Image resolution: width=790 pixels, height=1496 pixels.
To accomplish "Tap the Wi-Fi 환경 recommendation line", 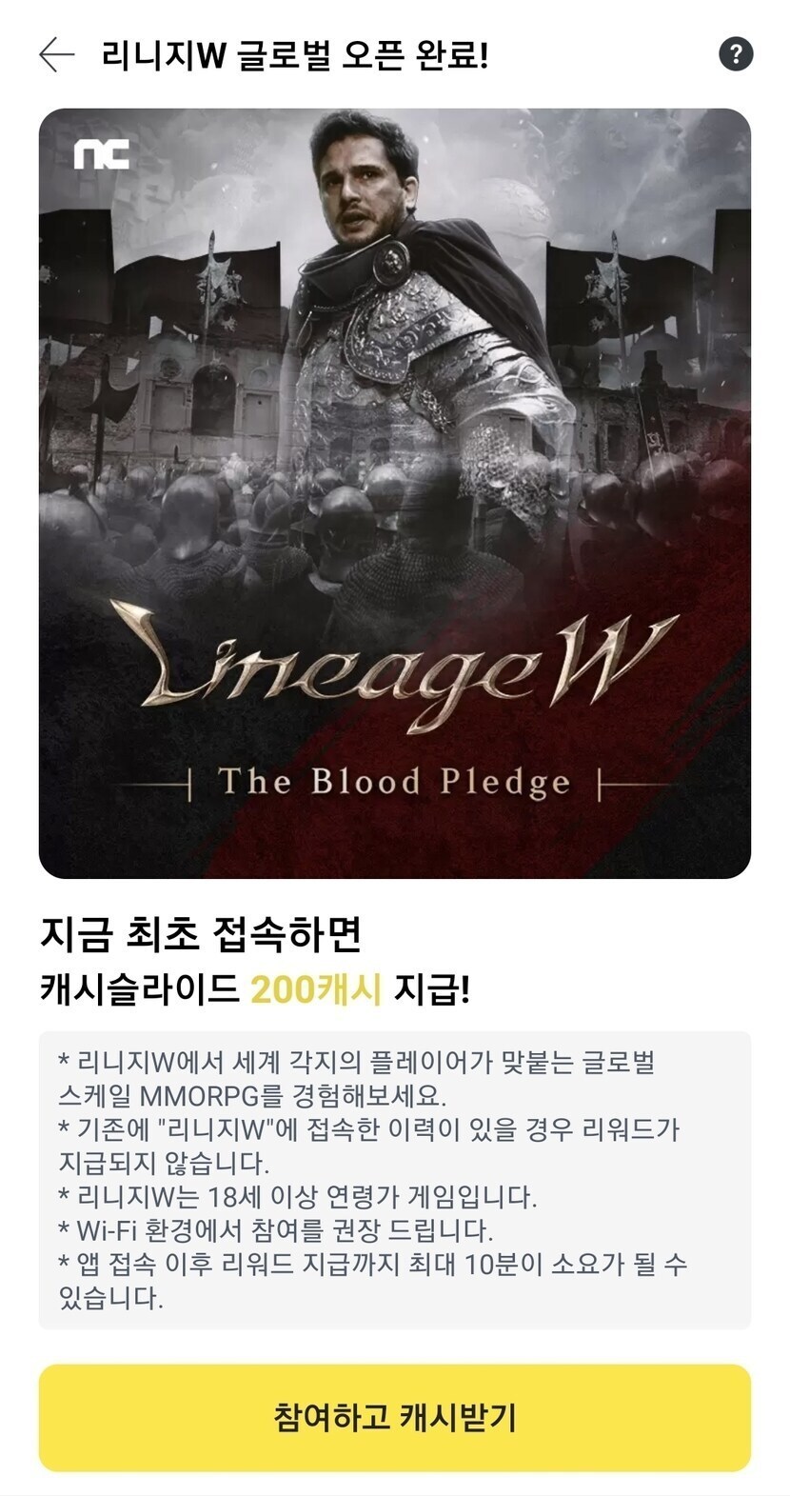I will point(276,1230).
